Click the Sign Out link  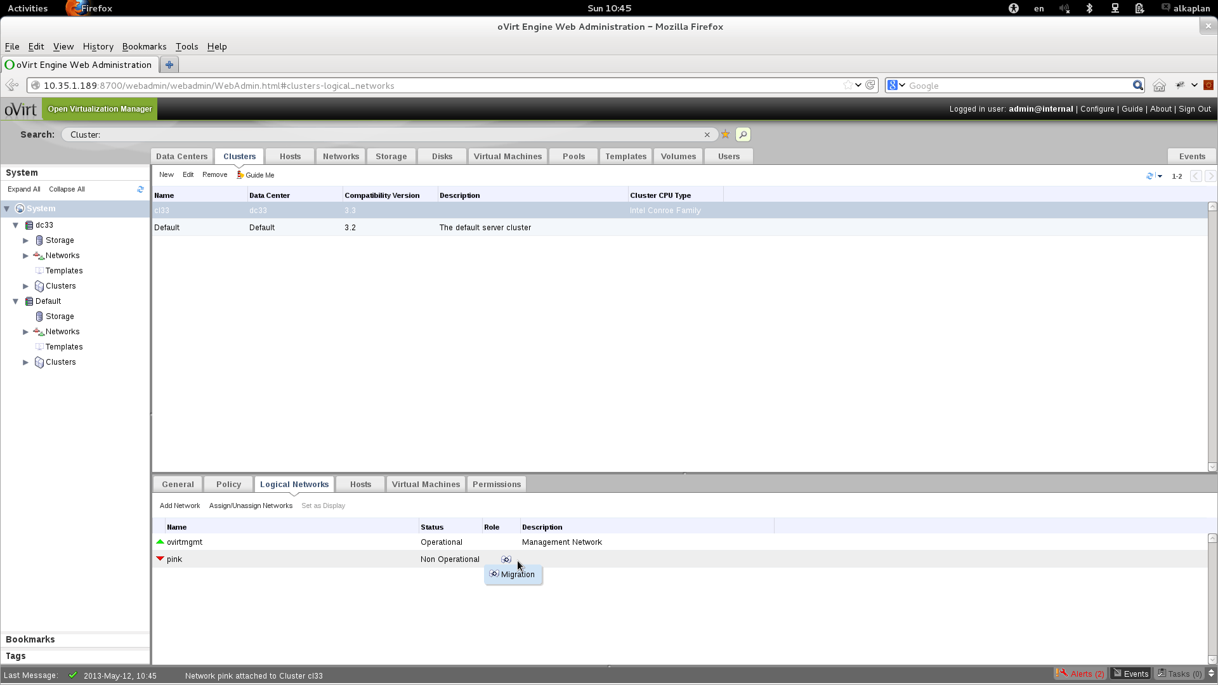[x=1195, y=109]
